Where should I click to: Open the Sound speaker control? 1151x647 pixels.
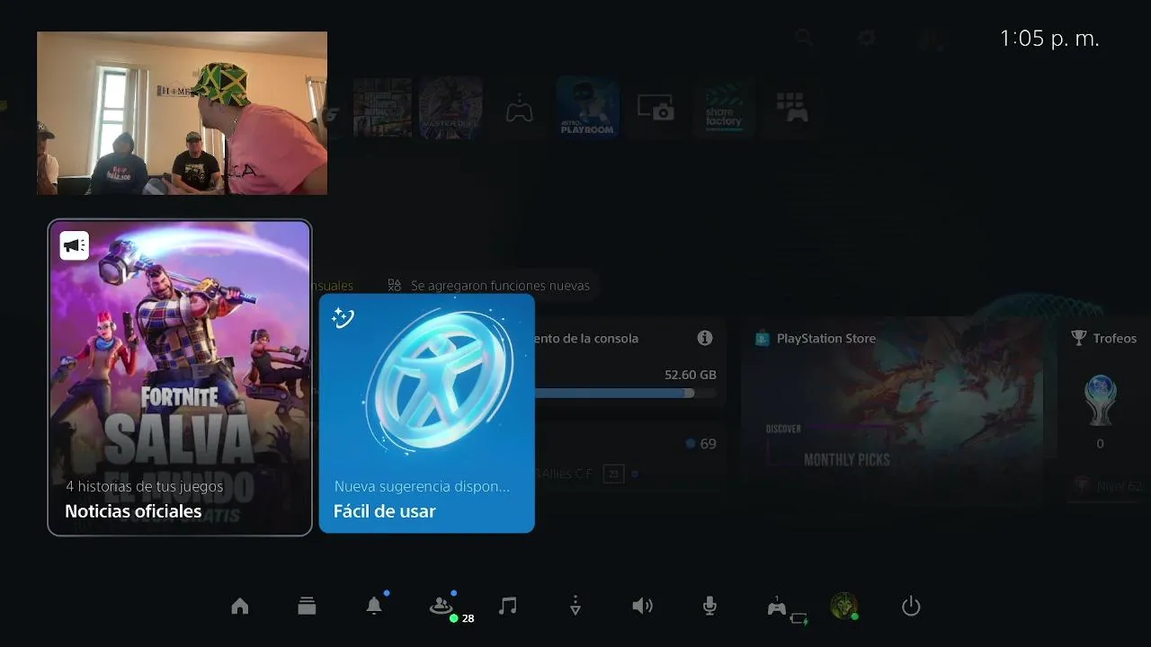pyautogui.click(x=642, y=607)
